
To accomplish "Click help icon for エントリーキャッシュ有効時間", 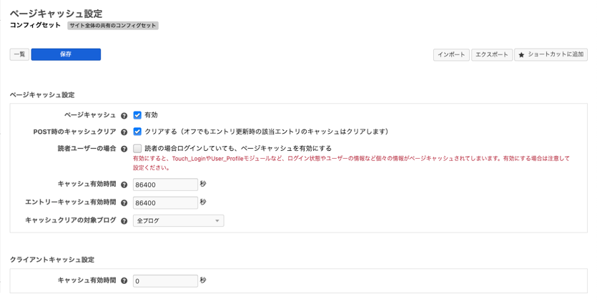I will pos(124,202).
